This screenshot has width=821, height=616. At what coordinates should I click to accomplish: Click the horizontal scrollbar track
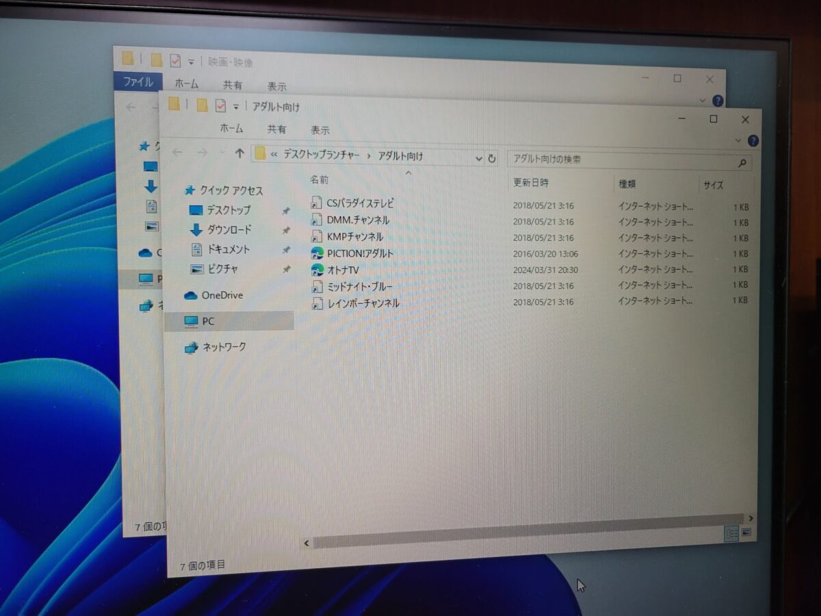527,531
